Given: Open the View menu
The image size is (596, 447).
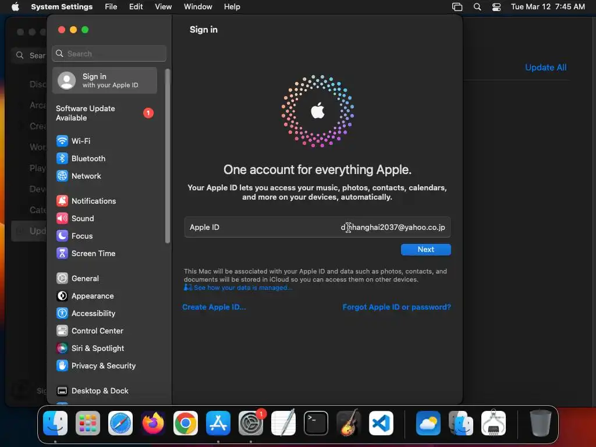Looking at the screenshot, I should (163, 7).
